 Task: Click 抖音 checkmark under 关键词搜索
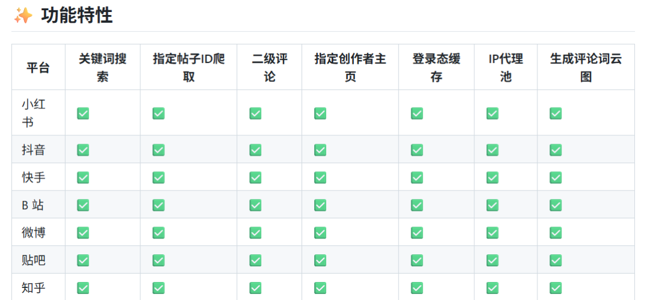tap(83, 150)
